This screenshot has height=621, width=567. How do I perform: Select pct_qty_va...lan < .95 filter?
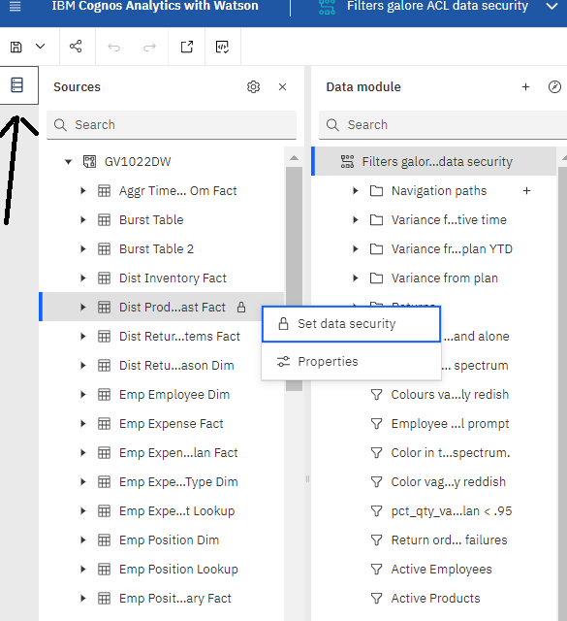tap(452, 511)
